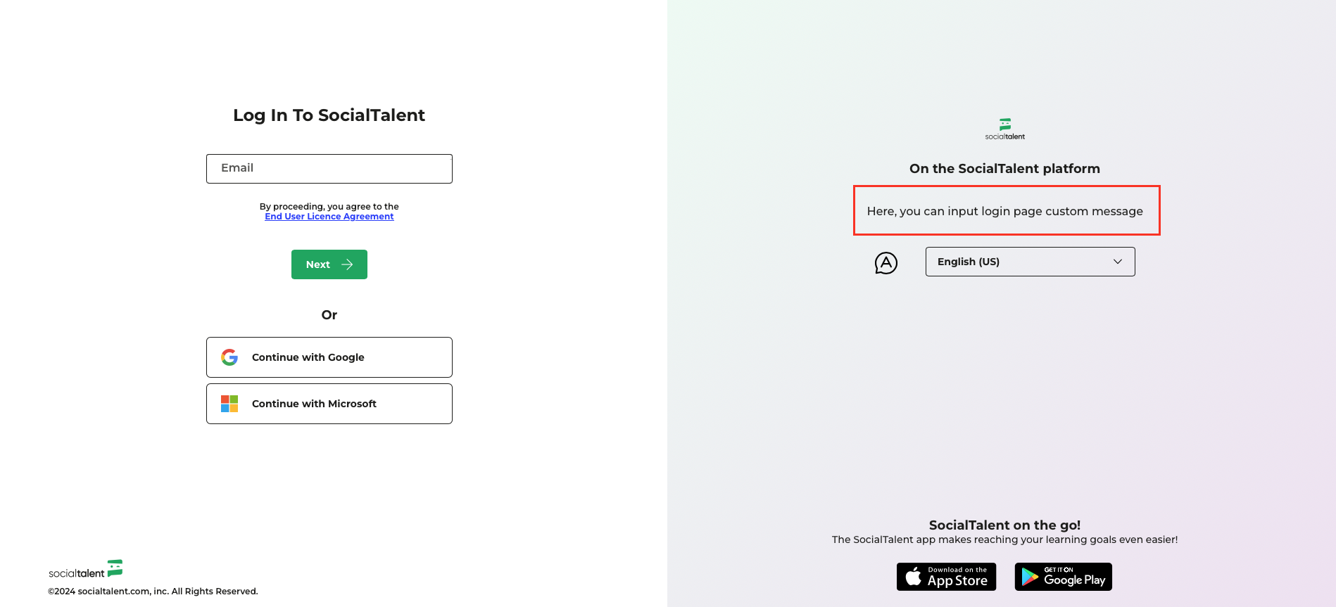Click the Google logo icon
This screenshot has height=607, width=1336.
click(229, 357)
